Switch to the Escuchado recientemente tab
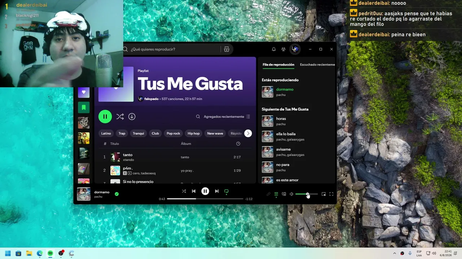The width and height of the screenshot is (462, 259). tap(318, 65)
